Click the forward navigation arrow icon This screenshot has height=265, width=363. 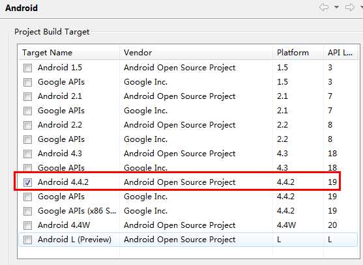point(349,7)
